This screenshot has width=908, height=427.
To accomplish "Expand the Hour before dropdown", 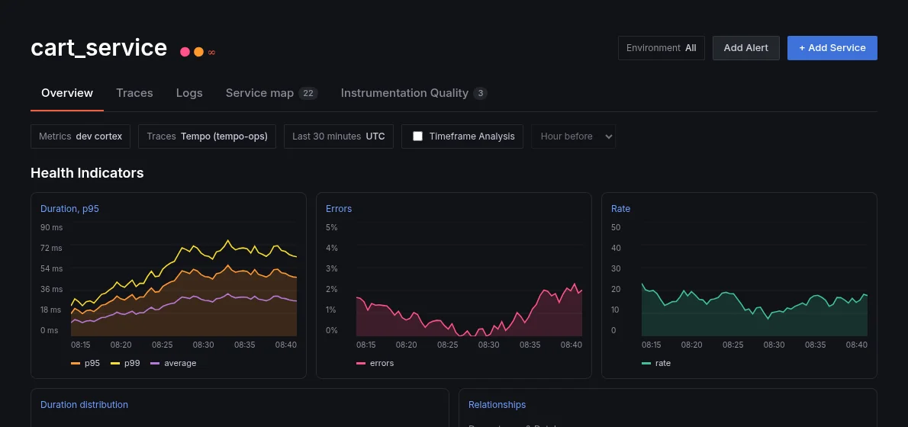I will [x=573, y=136].
